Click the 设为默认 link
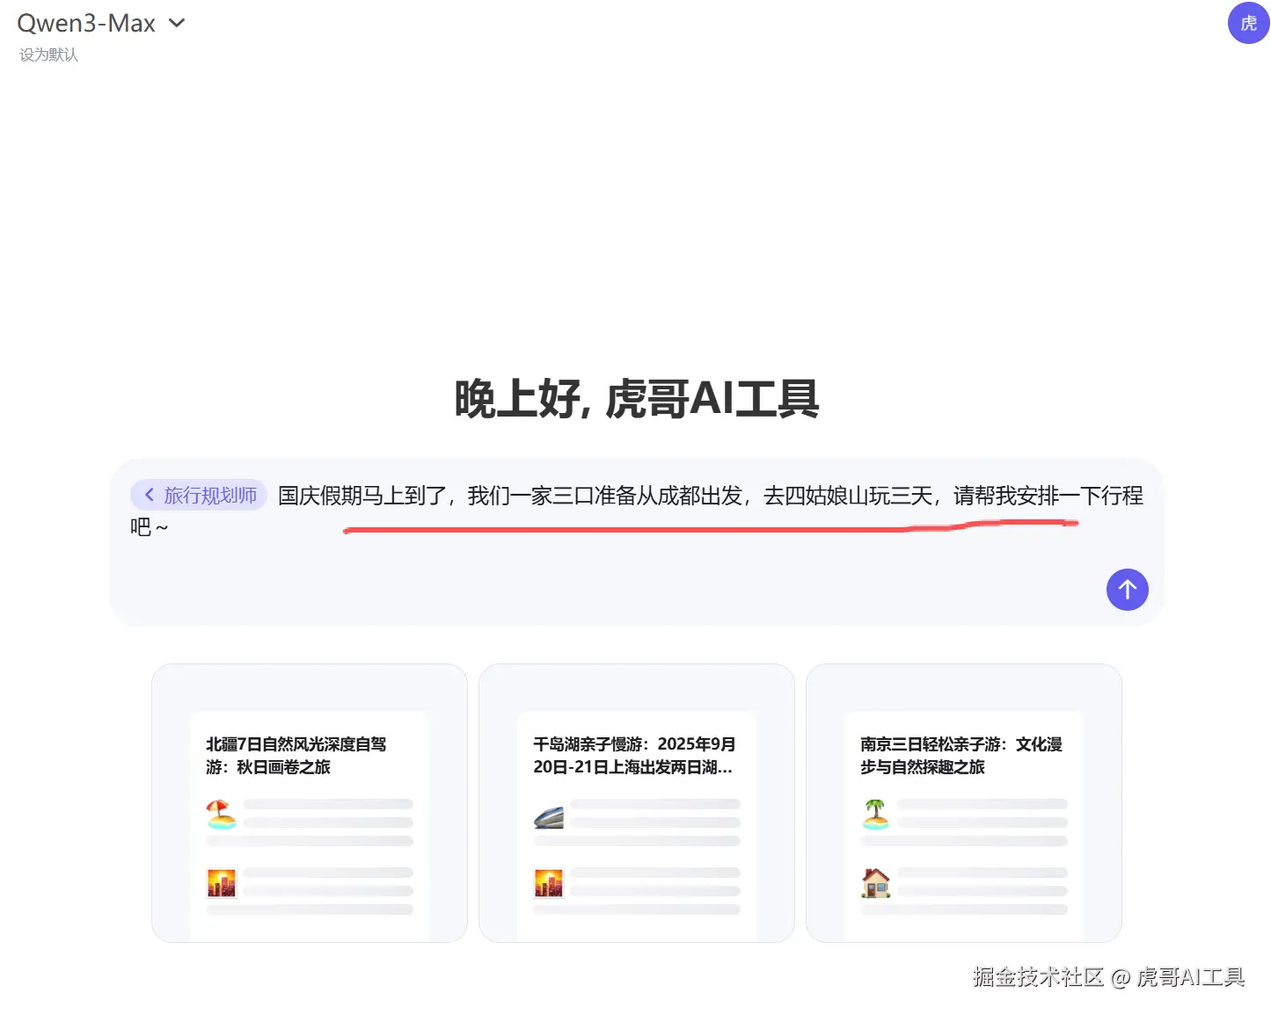1271x1015 pixels. [x=49, y=54]
